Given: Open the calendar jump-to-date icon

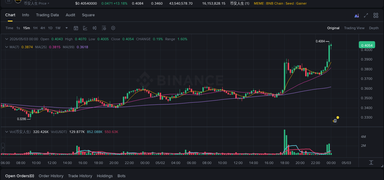Looking at the screenshot, I should click(x=76, y=28).
